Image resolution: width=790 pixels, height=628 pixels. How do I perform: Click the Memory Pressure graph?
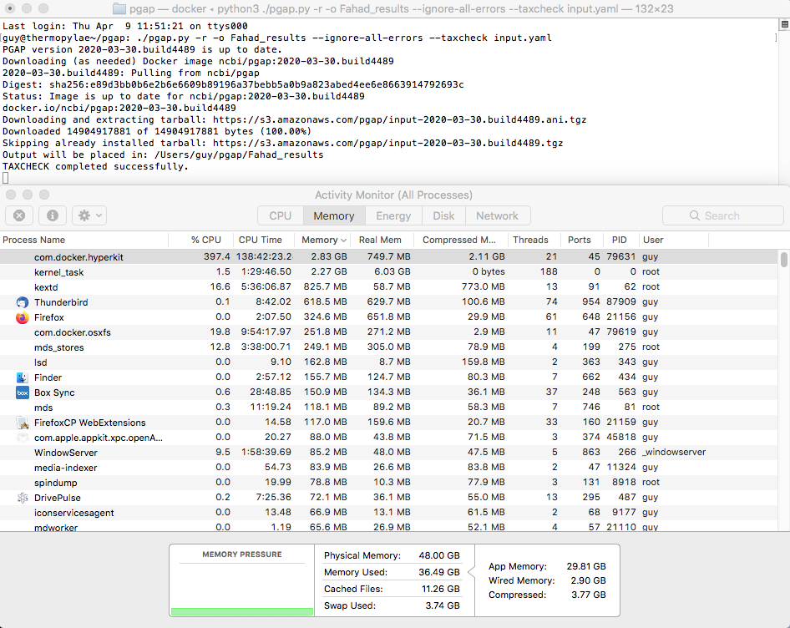[242, 590]
